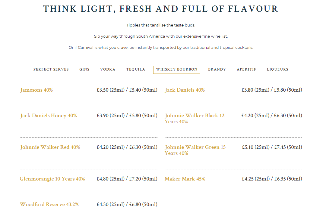Open the Perfect Serves tab
Image resolution: width=326 pixels, height=223 pixels.
pyautogui.click(x=51, y=69)
